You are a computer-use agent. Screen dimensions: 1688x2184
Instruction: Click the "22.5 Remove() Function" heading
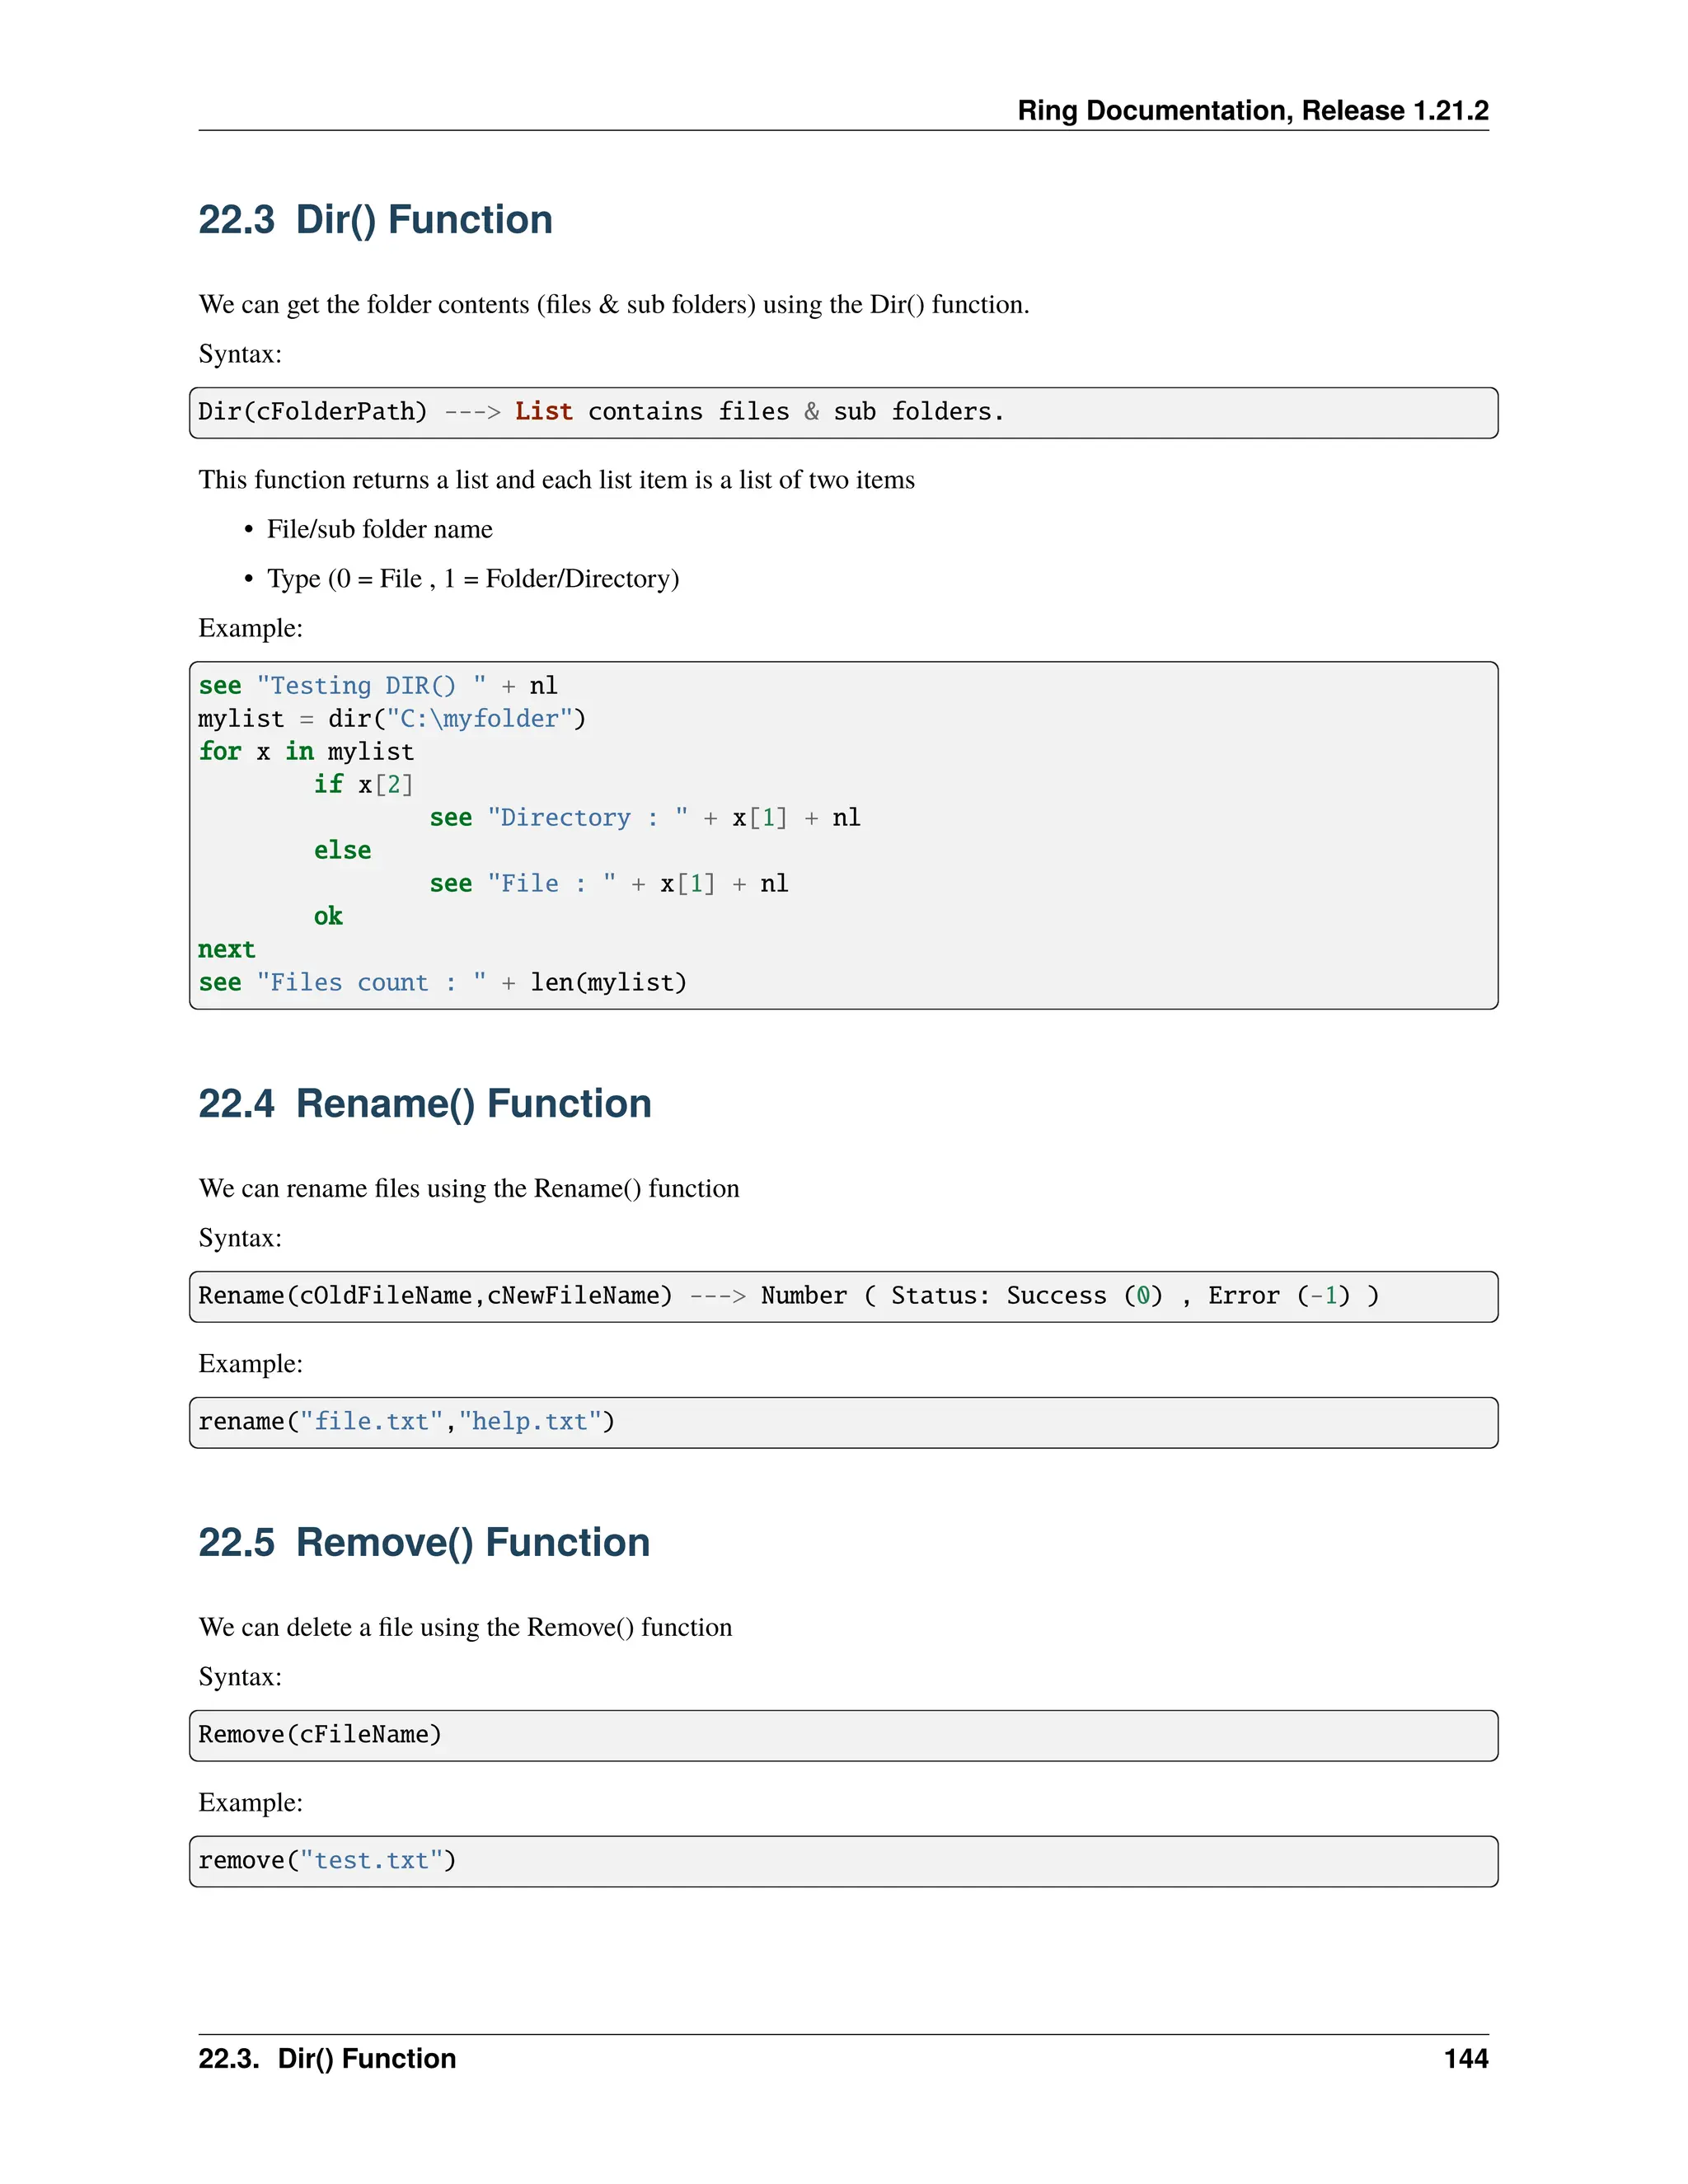(423, 1543)
